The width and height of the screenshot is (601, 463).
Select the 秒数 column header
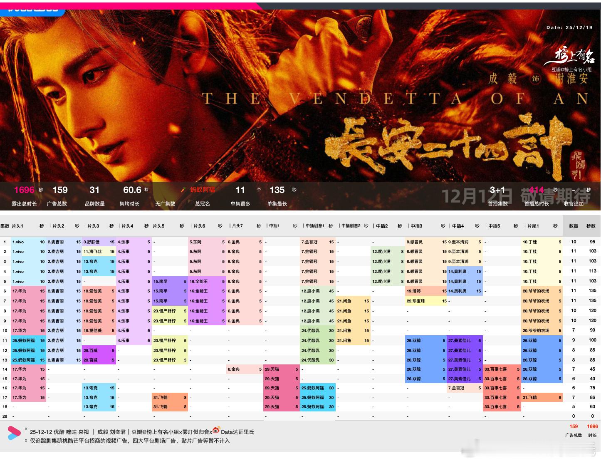591,226
